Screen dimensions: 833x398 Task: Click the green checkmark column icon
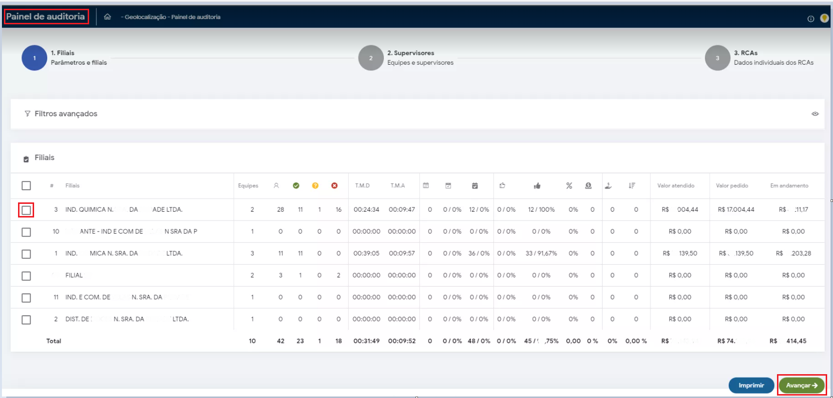[296, 185]
